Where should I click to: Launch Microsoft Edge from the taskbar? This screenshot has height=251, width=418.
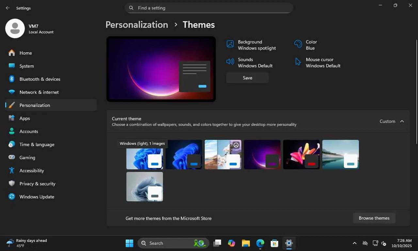coord(260,243)
